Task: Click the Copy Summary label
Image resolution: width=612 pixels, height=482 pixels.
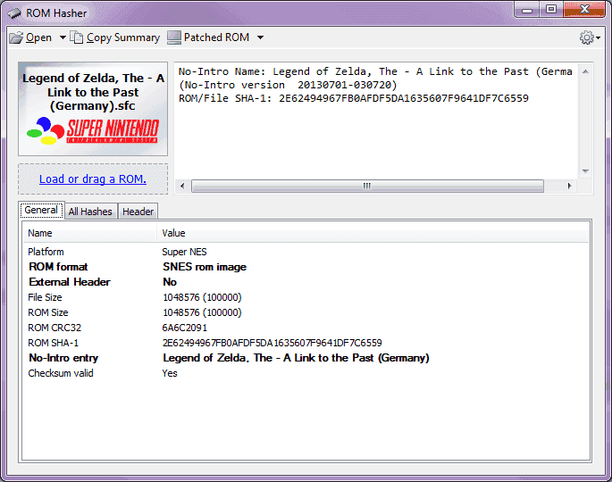Action: pos(123,37)
